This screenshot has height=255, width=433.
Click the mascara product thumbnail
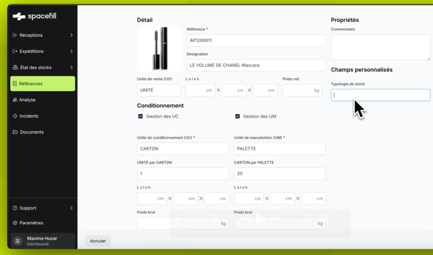[x=159, y=49]
